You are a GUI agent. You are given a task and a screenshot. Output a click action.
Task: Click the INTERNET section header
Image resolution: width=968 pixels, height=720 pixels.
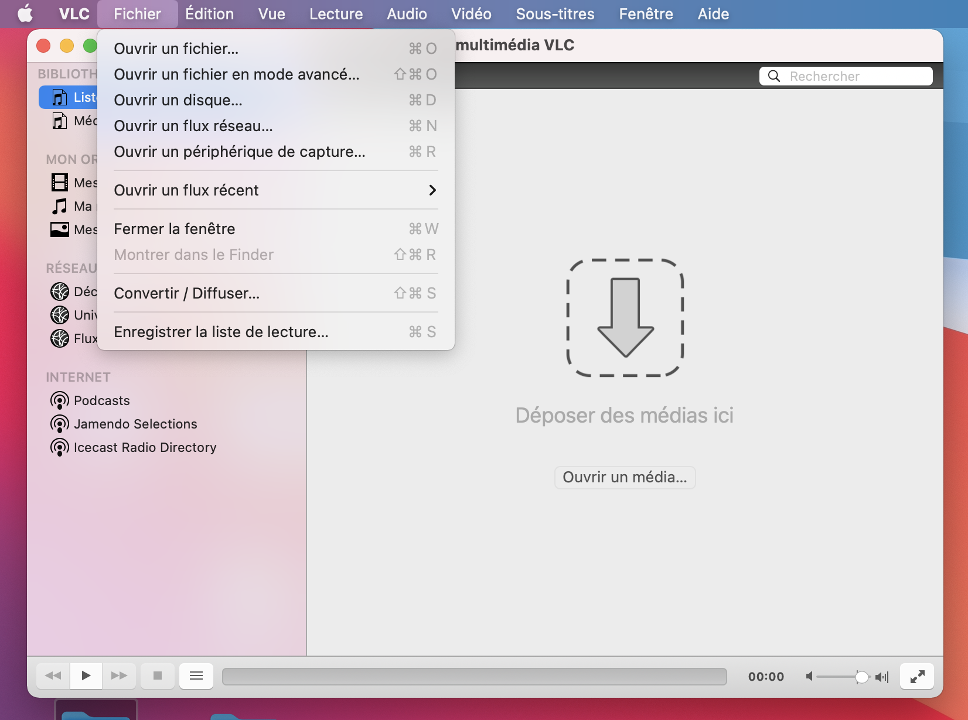[x=78, y=377]
